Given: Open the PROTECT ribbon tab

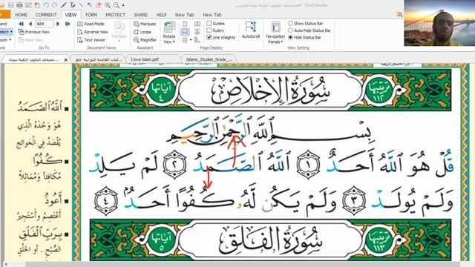Looking at the screenshot, I should [x=116, y=15].
